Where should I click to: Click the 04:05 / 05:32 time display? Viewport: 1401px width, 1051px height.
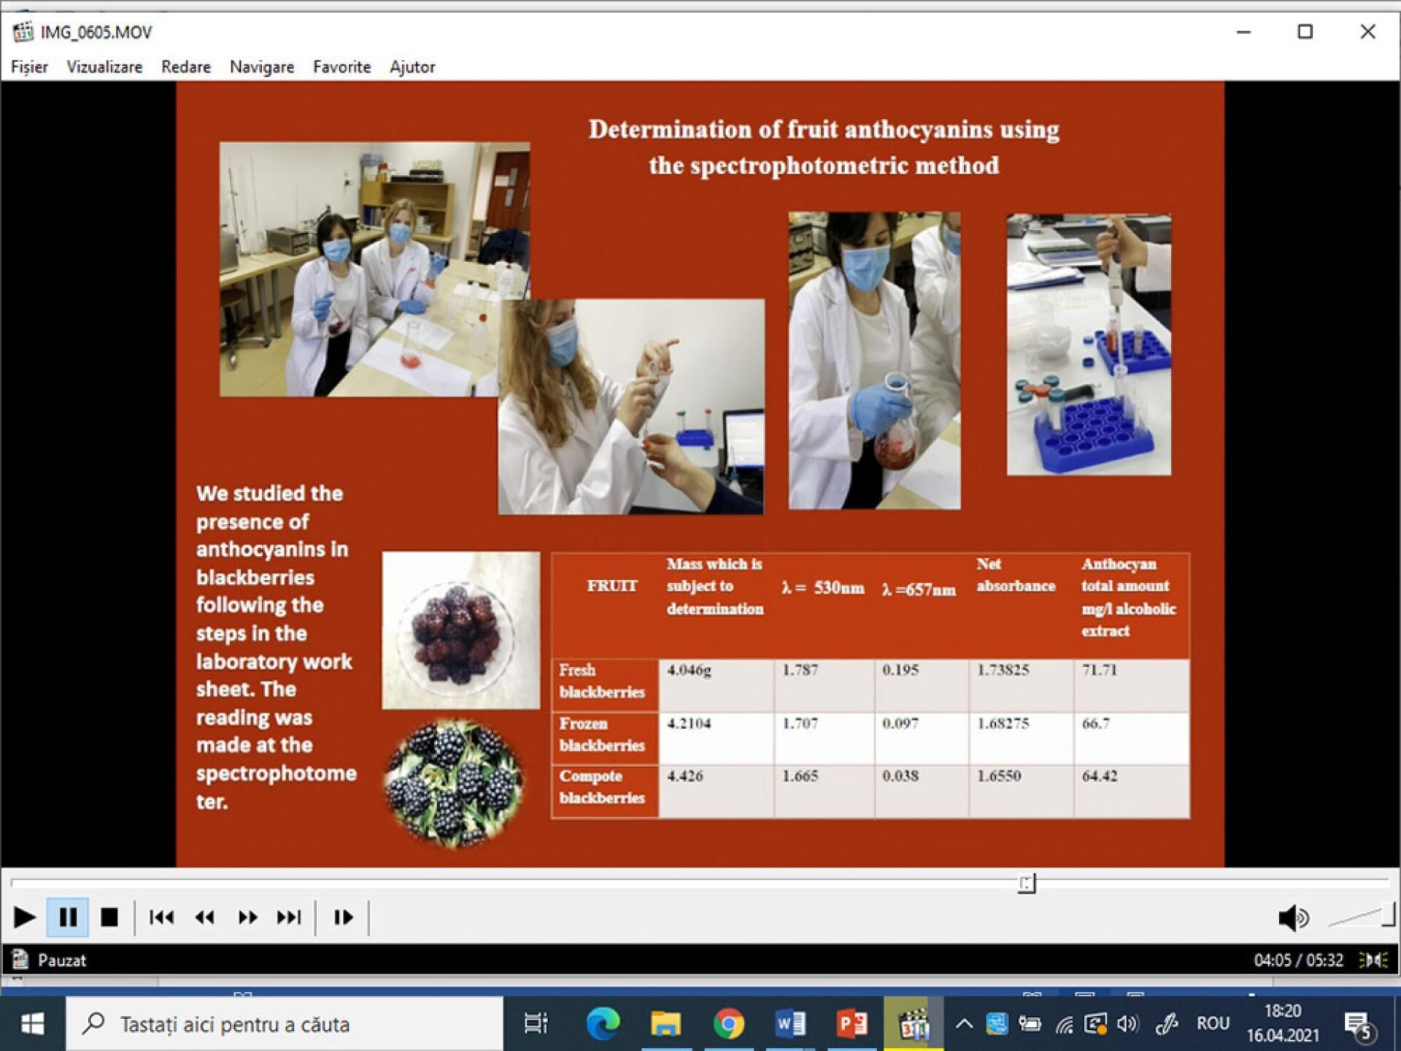click(x=1298, y=960)
